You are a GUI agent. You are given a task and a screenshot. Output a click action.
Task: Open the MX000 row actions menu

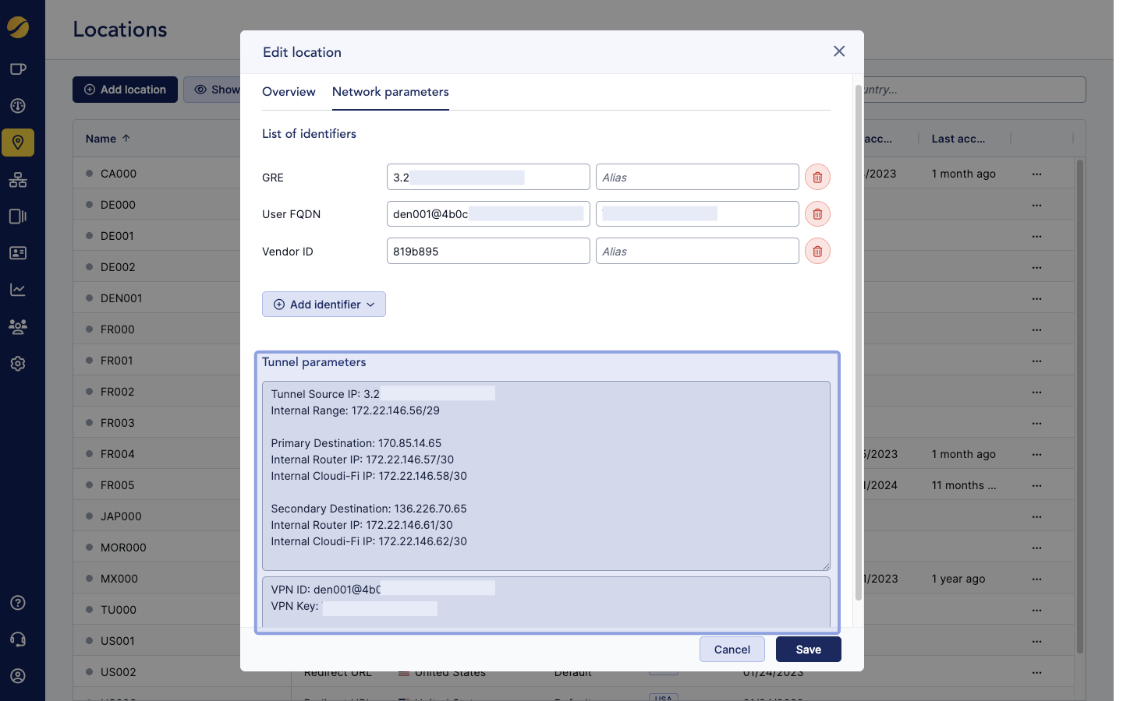[x=1037, y=578]
